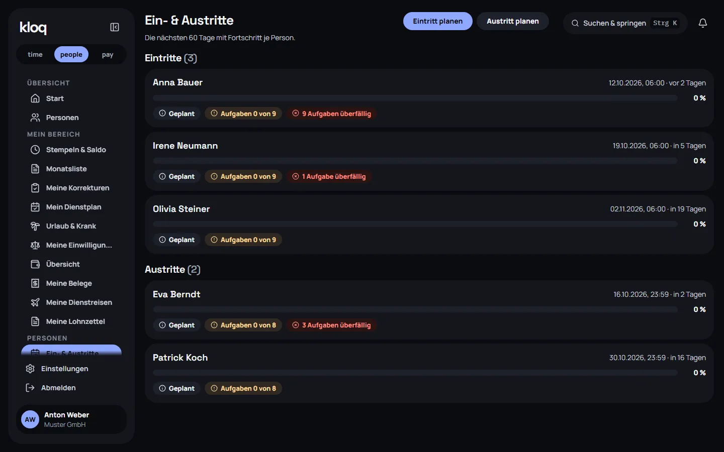The image size is (724, 452).
Task: Click the Meine Lohnzettel file icon
Action: click(x=35, y=321)
